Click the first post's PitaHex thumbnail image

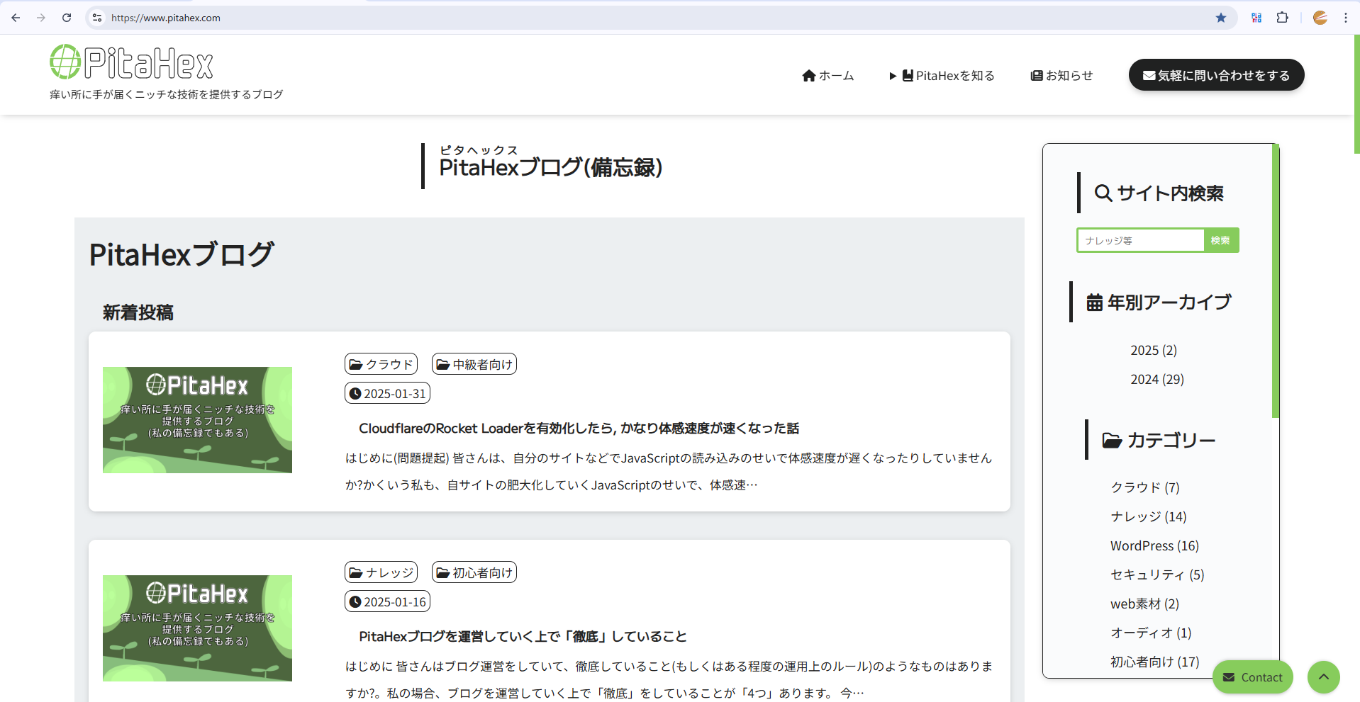pos(197,419)
